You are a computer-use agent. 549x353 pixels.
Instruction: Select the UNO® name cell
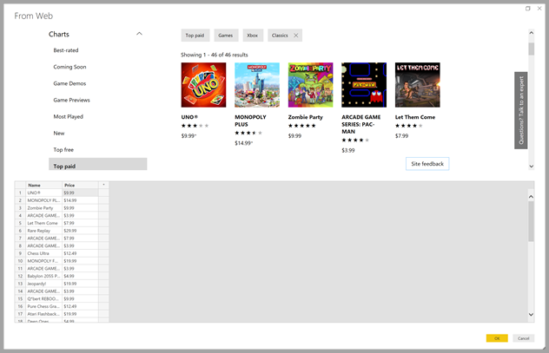point(43,193)
